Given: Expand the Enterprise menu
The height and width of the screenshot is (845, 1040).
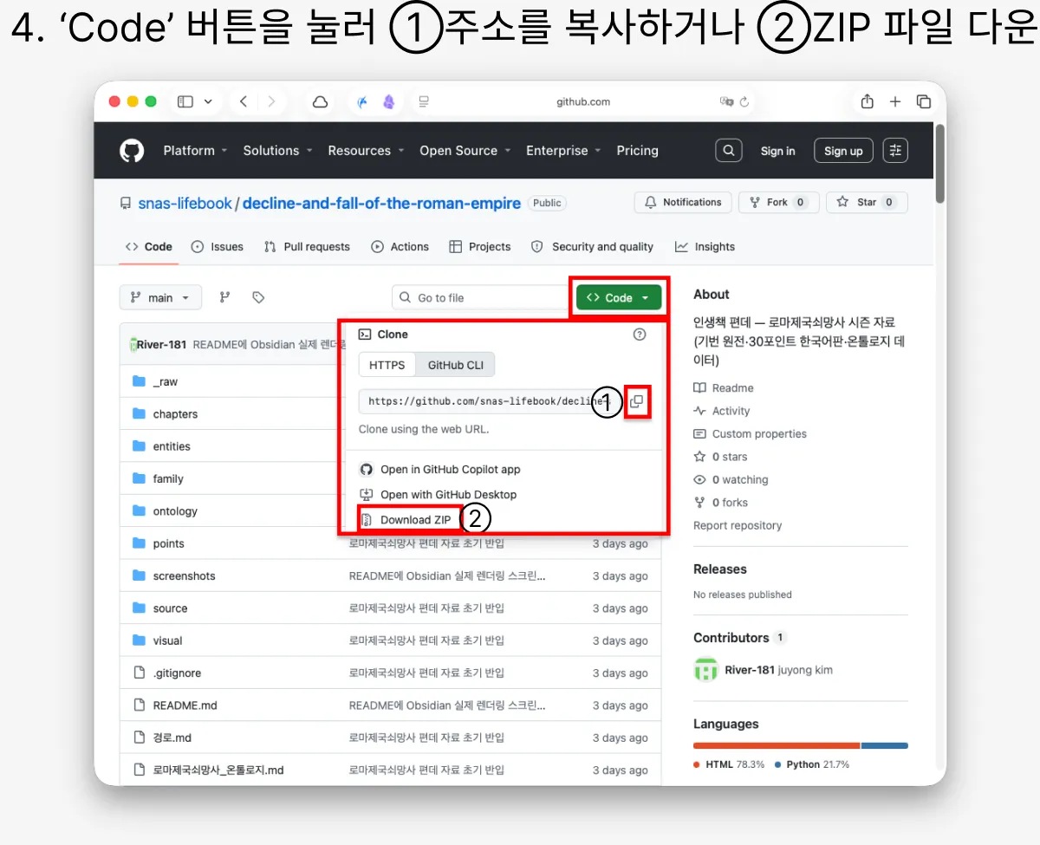Looking at the screenshot, I should [x=564, y=151].
